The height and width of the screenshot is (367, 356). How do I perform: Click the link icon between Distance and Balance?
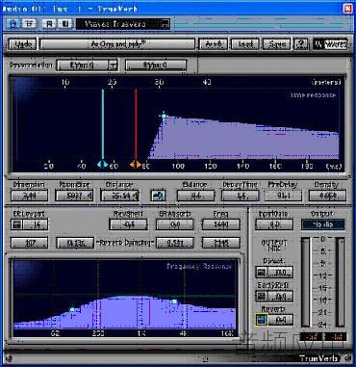tap(158, 196)
